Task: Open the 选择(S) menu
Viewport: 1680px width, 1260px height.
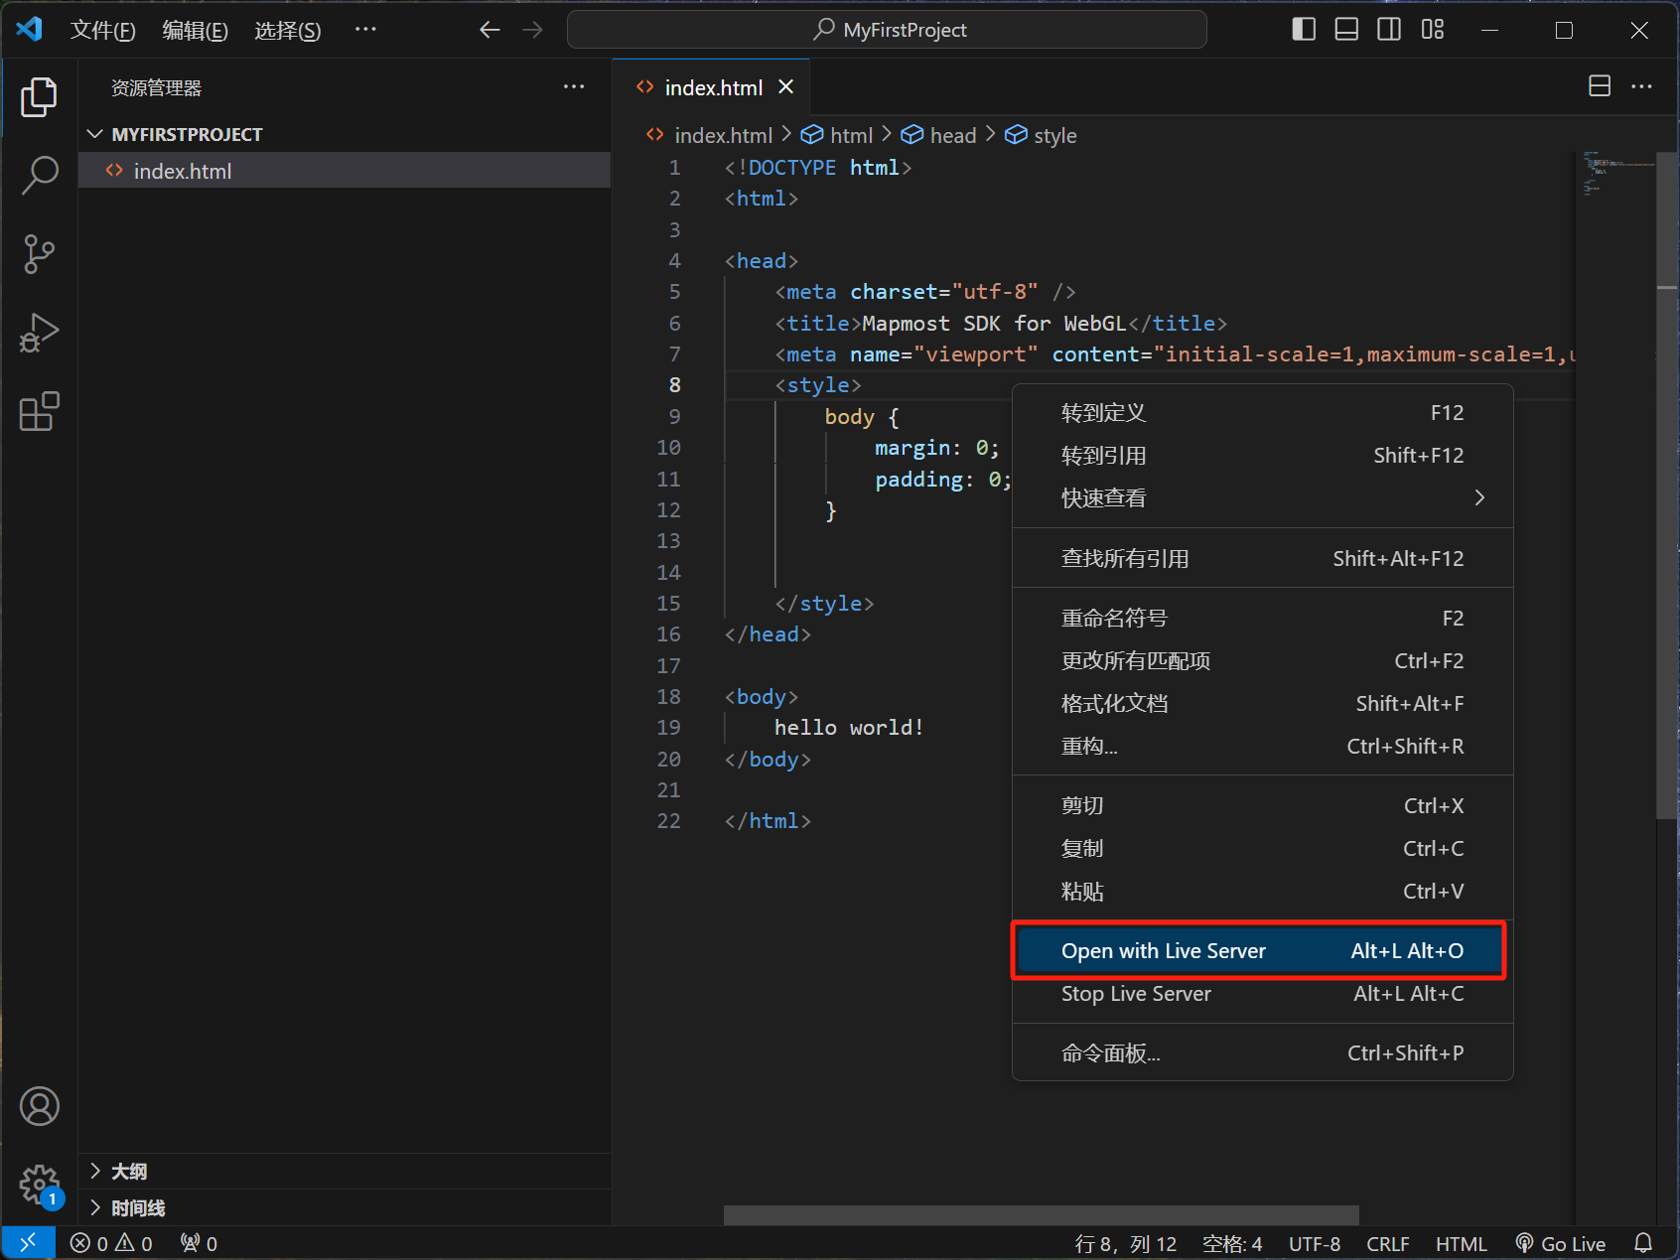Action: point(288,31)
